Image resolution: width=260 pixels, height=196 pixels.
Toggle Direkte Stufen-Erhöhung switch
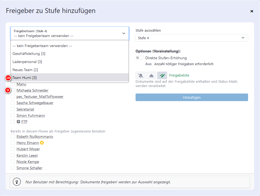pos(139,58)
